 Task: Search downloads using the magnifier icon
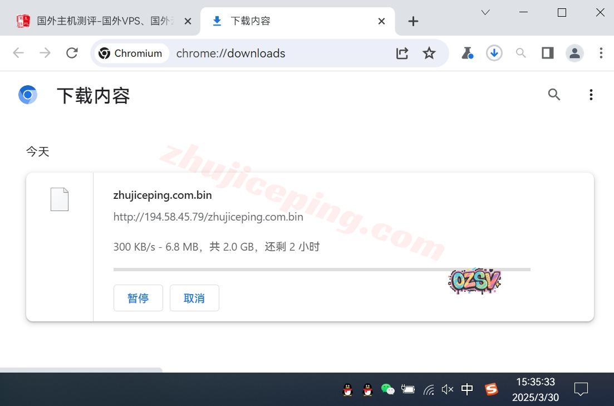coord(553,95)
